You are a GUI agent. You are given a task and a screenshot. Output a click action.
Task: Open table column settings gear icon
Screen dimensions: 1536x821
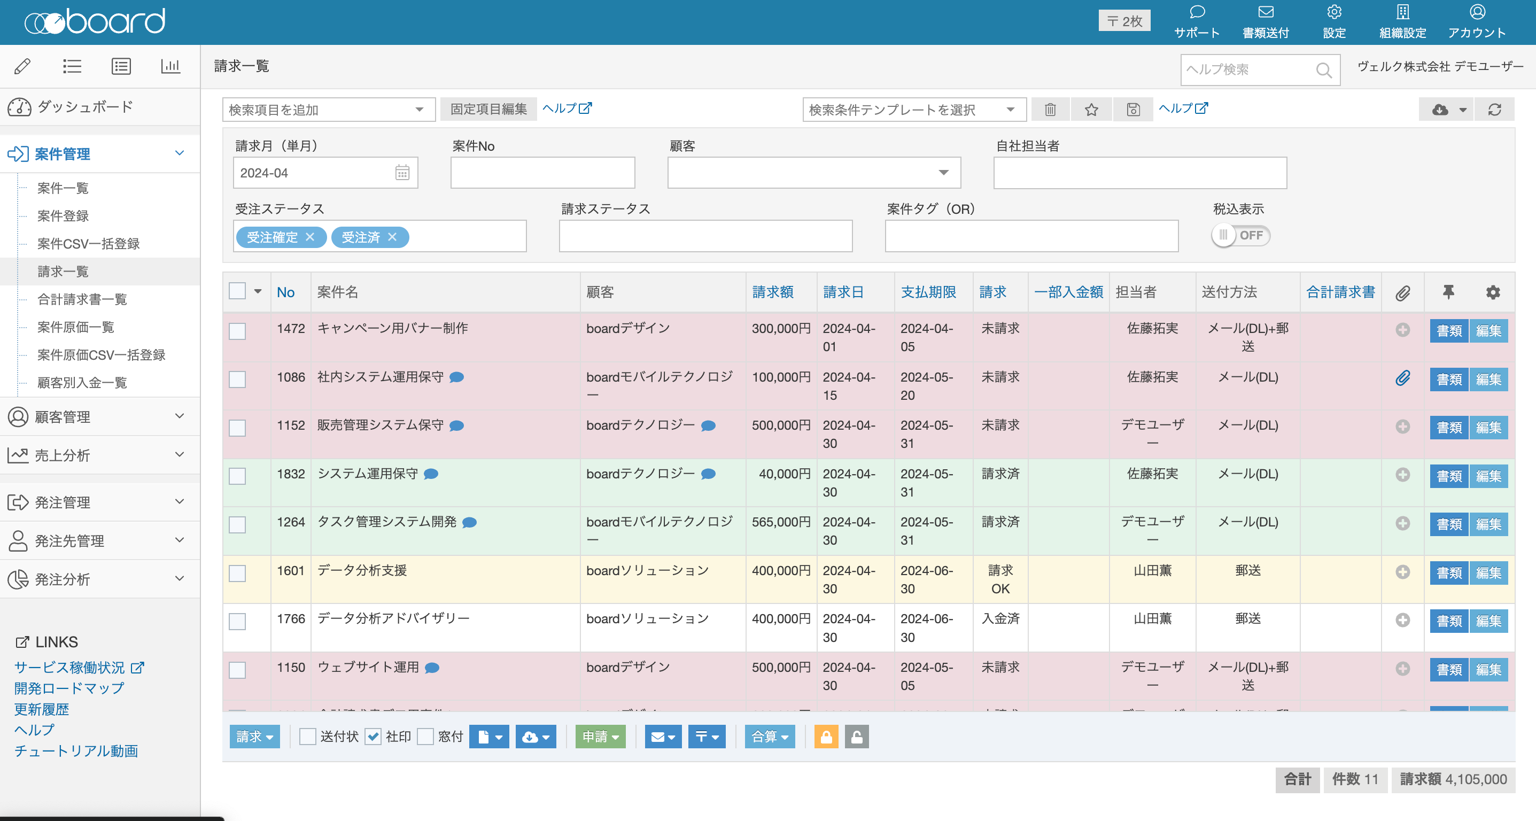coord(1493,292)
